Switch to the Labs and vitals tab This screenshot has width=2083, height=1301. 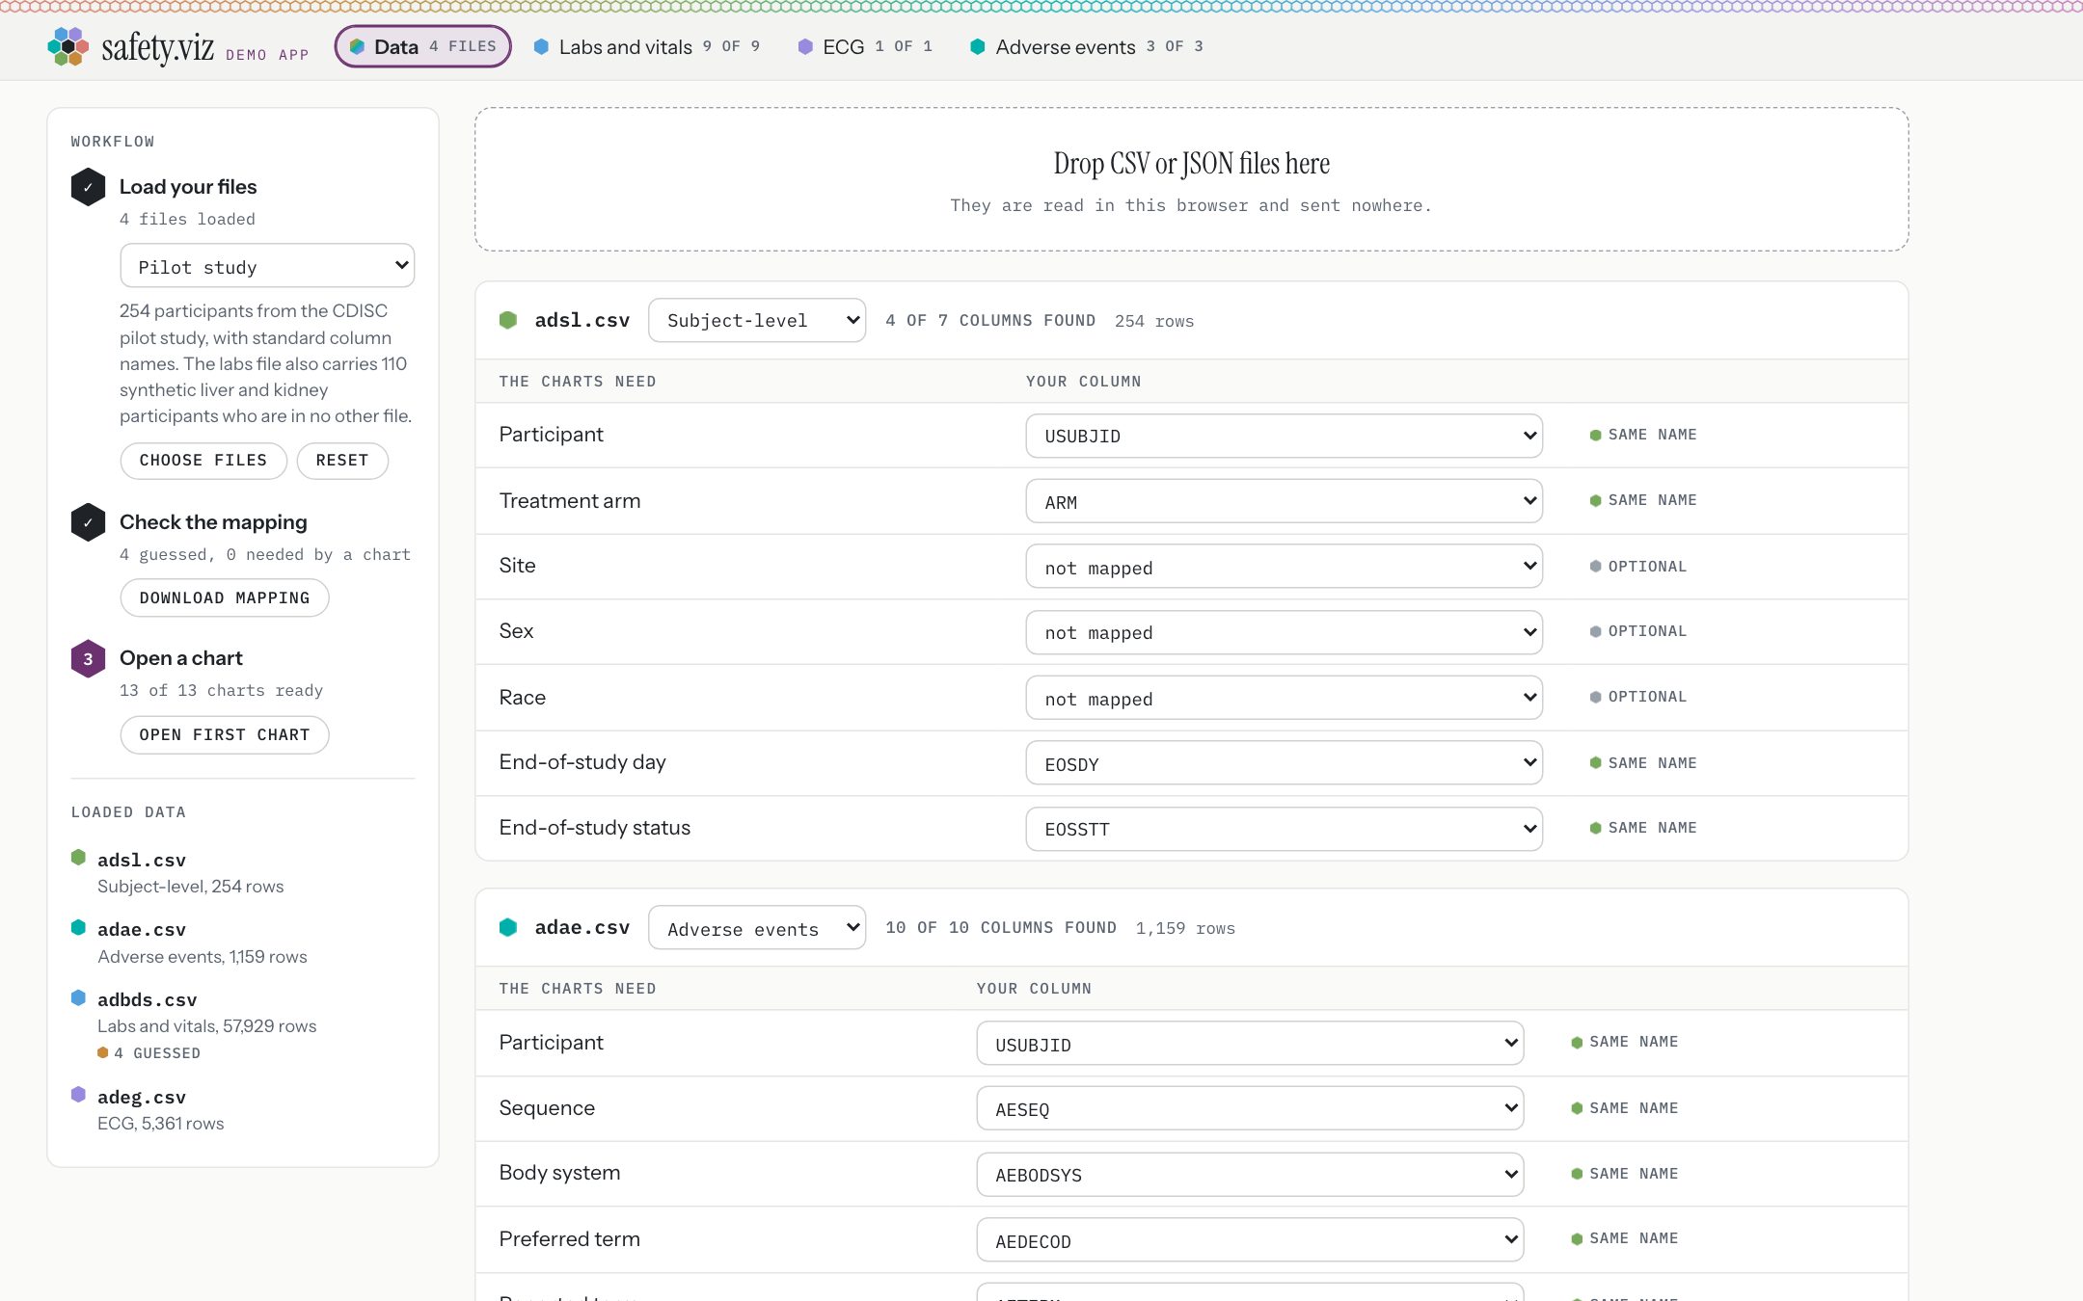pos(647,46)
